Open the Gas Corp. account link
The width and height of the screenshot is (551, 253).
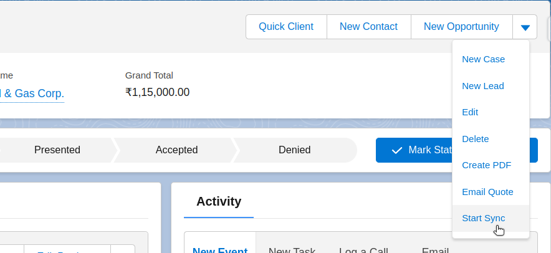pyautogui.click(x=32, y=93)
